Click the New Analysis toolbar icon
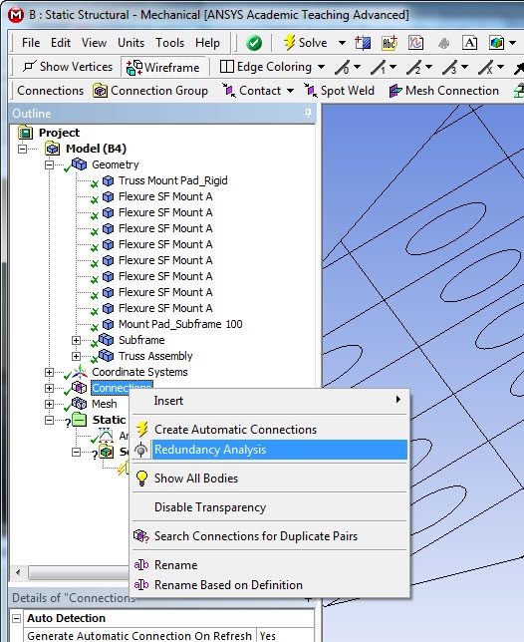Screen dimensions: 524x642 [x=363, y=43]
